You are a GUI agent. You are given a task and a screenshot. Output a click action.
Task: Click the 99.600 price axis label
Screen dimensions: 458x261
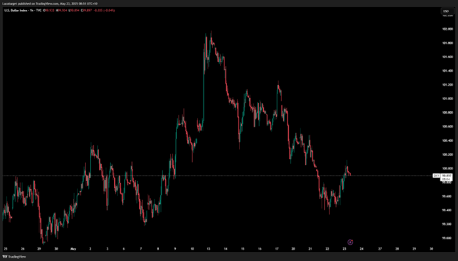(x=446, y=196)
